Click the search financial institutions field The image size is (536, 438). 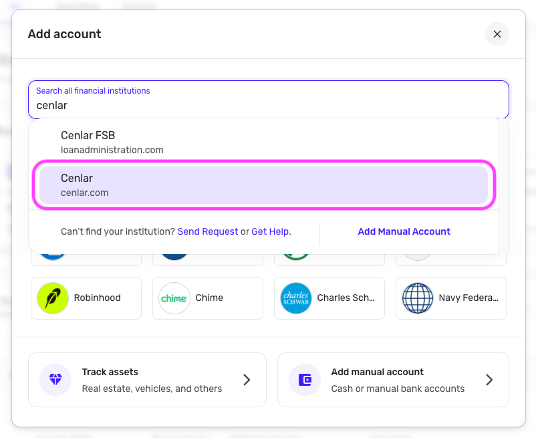pos(269,100)
